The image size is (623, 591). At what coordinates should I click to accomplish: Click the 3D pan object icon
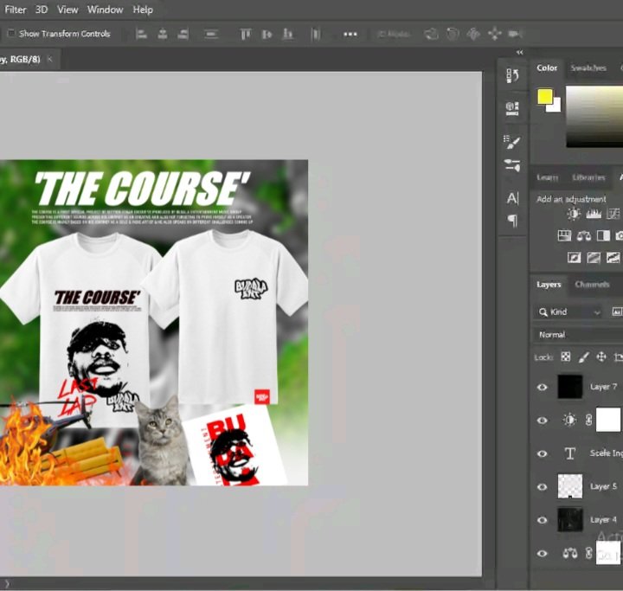[x=473, y=35]
